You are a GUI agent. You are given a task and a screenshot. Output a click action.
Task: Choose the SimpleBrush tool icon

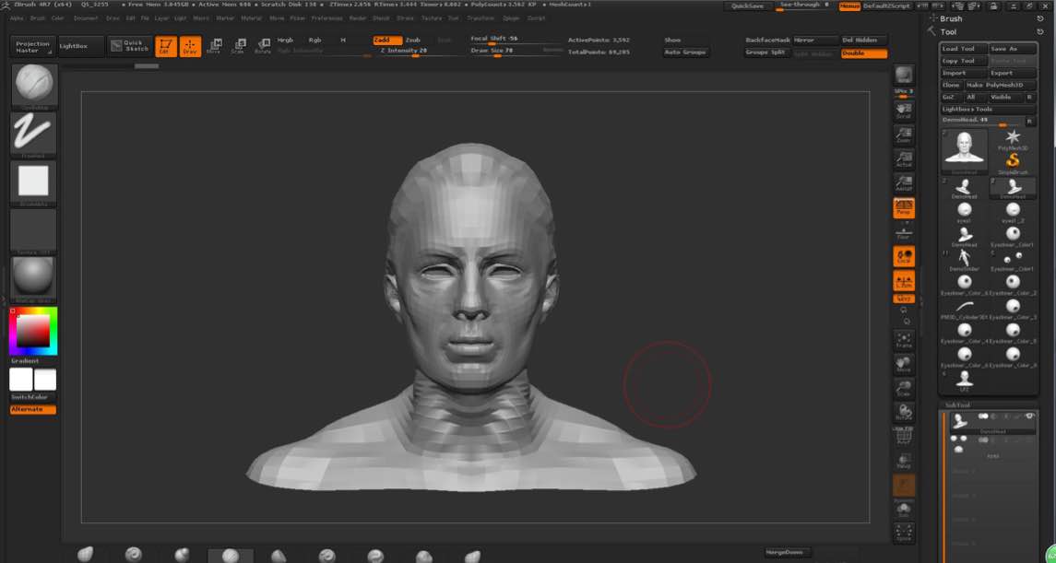click(1012, 162)
